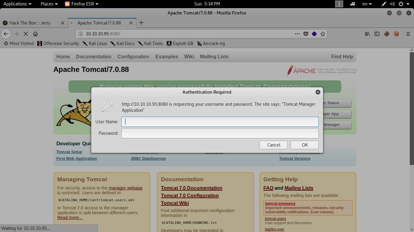Save page to Pocket icon
Viewport: 414px width, 232px height.
(306, 34)
